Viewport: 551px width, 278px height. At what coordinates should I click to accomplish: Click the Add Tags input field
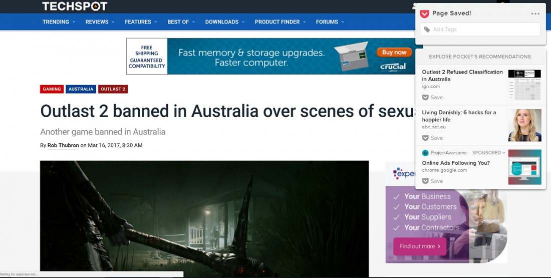point(480,30)
